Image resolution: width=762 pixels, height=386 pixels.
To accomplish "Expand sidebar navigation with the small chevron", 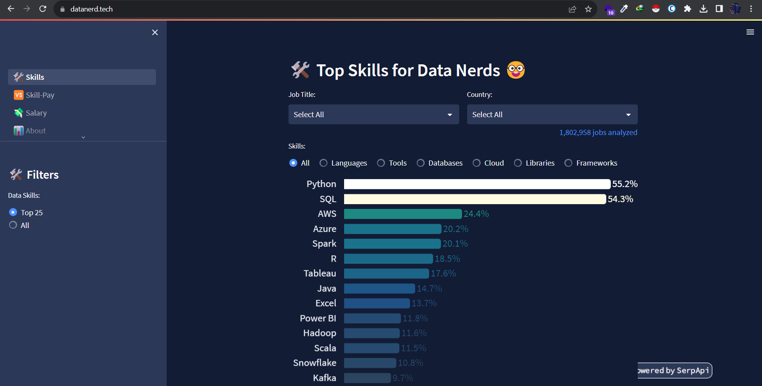I will coord(83,137).
